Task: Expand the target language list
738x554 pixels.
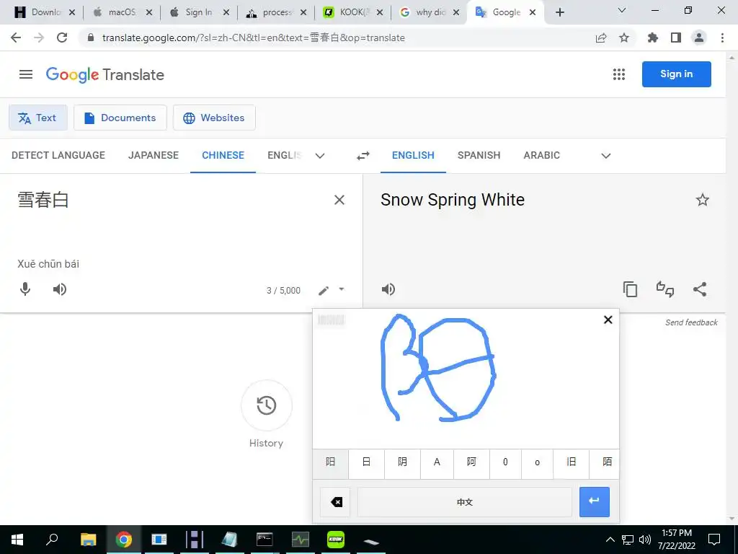Action: [x=606, y=156]
